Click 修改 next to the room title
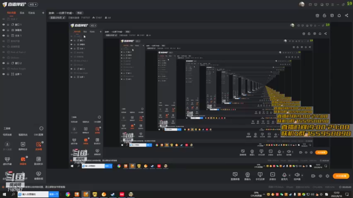 click(x=79, y=13)
